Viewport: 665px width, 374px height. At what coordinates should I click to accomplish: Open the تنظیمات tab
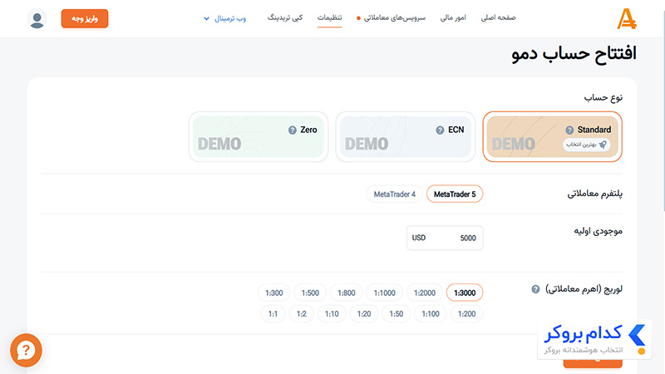[x=329, y=17]
